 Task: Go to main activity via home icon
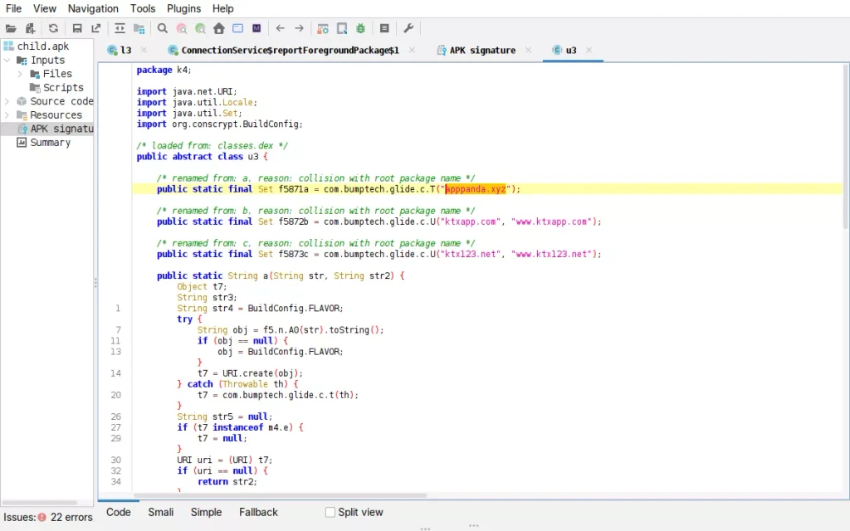tap(219, 28)
